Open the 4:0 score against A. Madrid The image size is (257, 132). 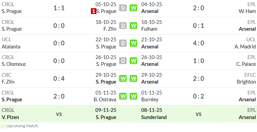[x=198, y=43]
